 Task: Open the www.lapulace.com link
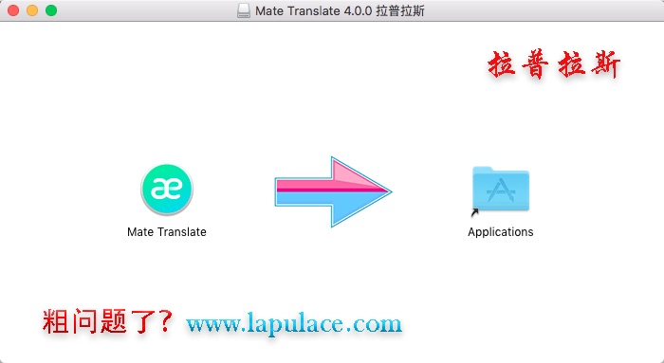[x=294, y=324]
